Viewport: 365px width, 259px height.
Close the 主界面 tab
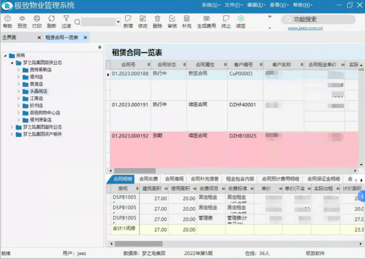(39, 37)
